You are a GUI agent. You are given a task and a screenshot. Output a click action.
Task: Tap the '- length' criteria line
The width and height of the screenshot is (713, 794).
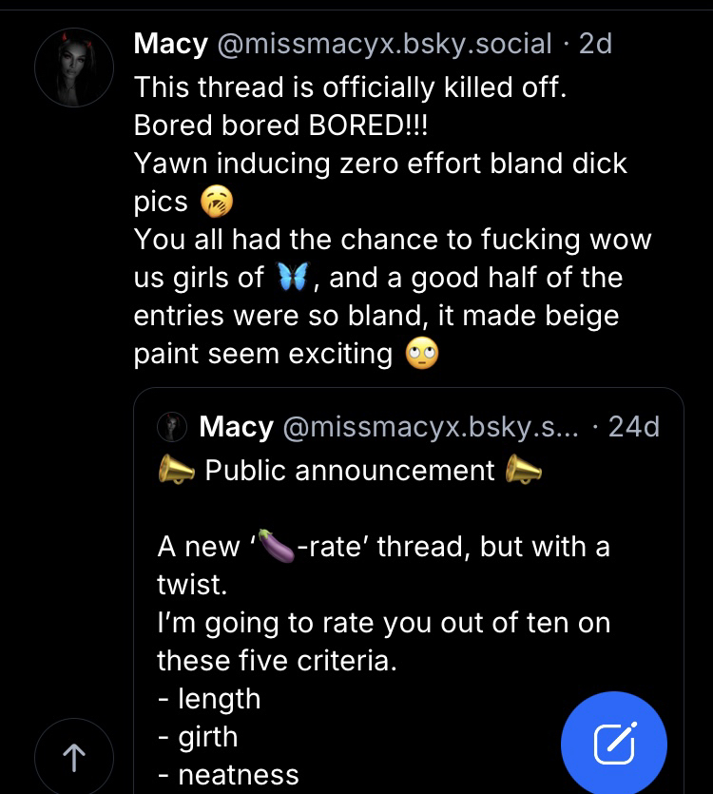[x=209, y=699]
